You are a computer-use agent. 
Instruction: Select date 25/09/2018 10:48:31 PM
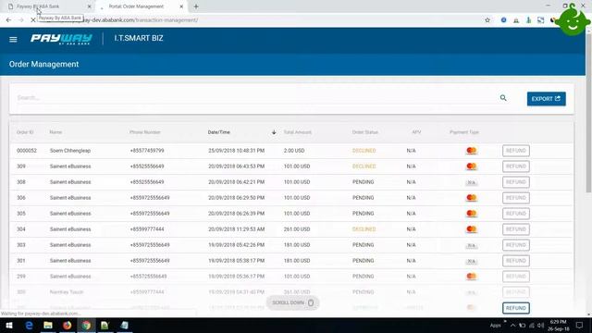click(237, 151)
